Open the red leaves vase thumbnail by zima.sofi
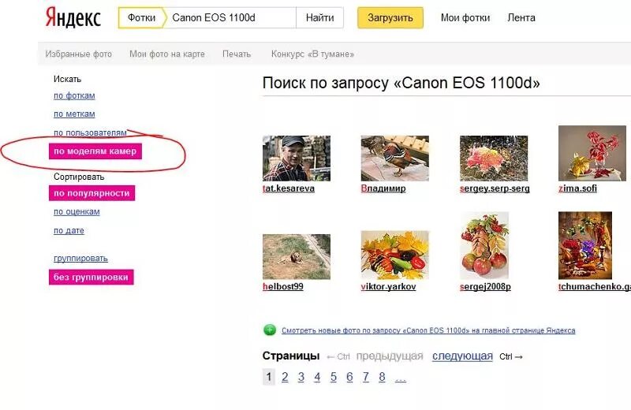631x410 pixels. 592,153
